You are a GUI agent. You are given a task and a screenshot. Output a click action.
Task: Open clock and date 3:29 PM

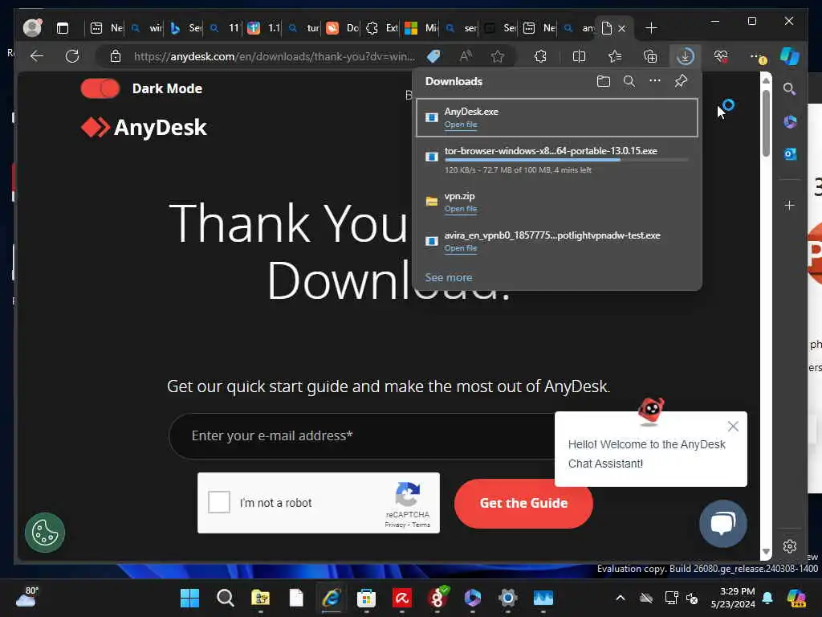733,598
